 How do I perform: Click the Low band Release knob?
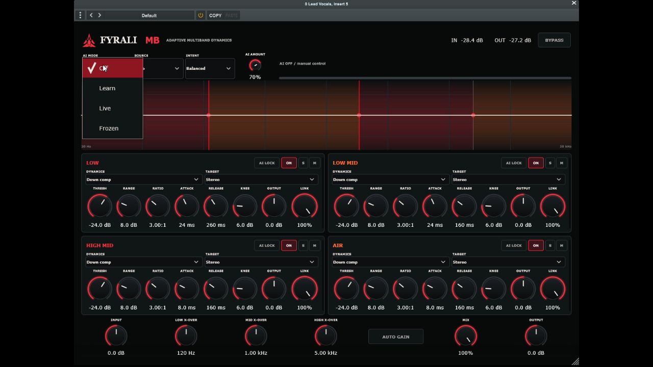click(x=216, y=206)
